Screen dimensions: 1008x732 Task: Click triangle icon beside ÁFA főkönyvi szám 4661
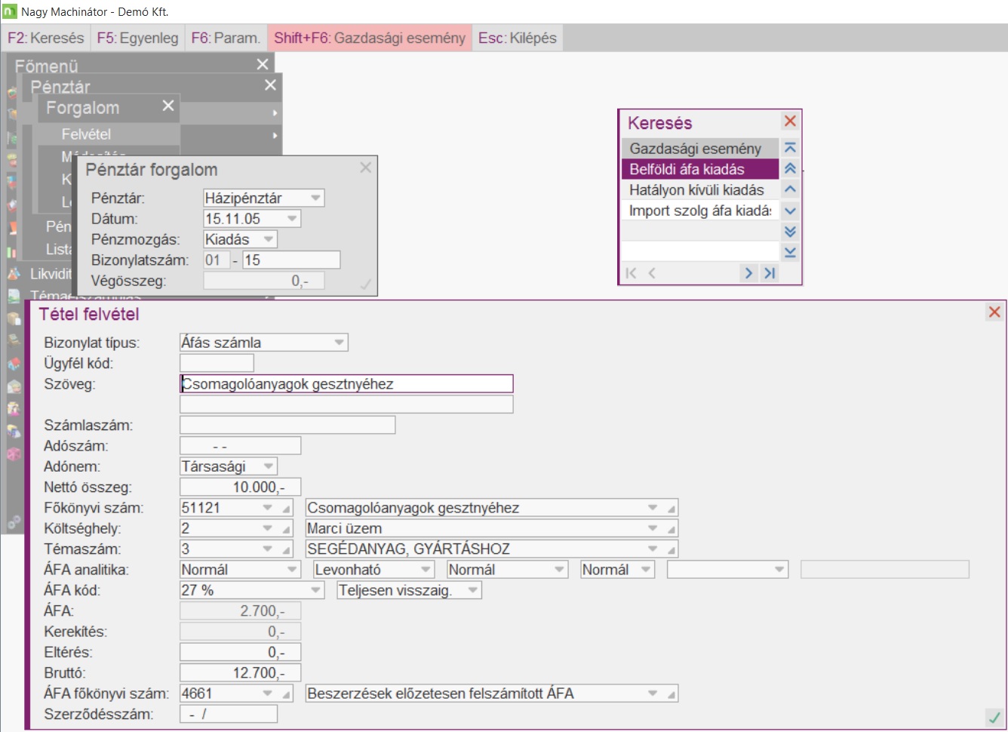pyautogui.click(x=287, y=694)
